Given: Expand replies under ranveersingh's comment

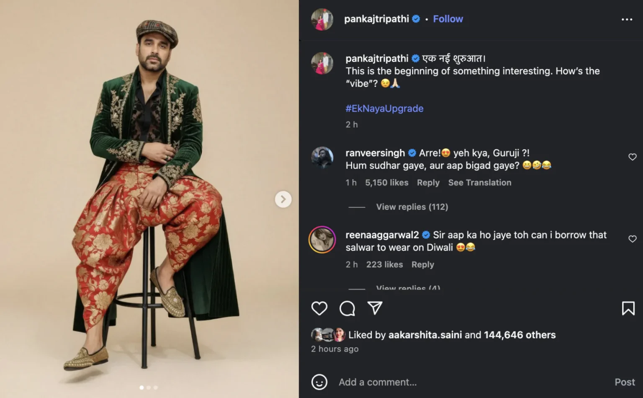Looking at the screenshot, I should [x=412, y=207].
